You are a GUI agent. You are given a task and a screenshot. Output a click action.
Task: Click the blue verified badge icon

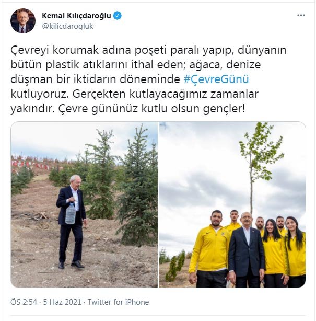(x=118, y=16)
